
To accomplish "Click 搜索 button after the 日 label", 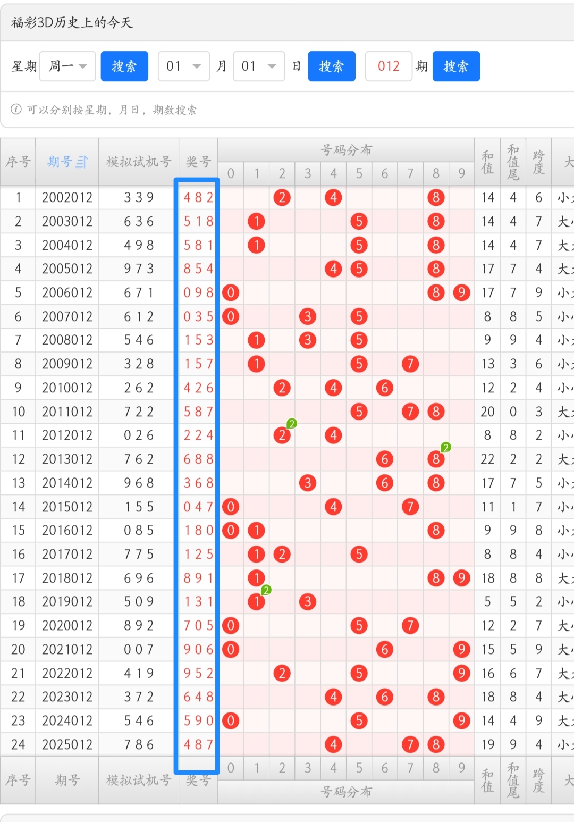I will 332,66.
